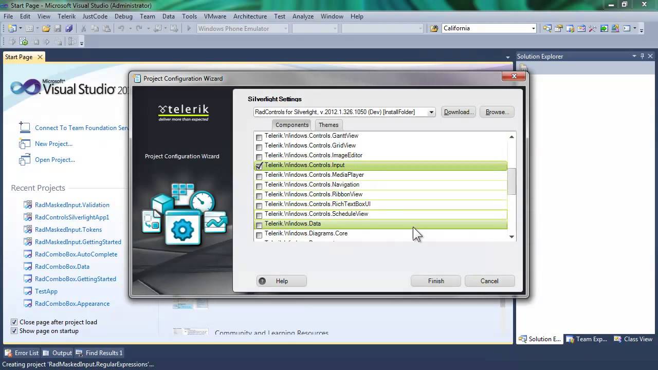Open the Solution Explorer window position dropdown

tap(634, 56)
